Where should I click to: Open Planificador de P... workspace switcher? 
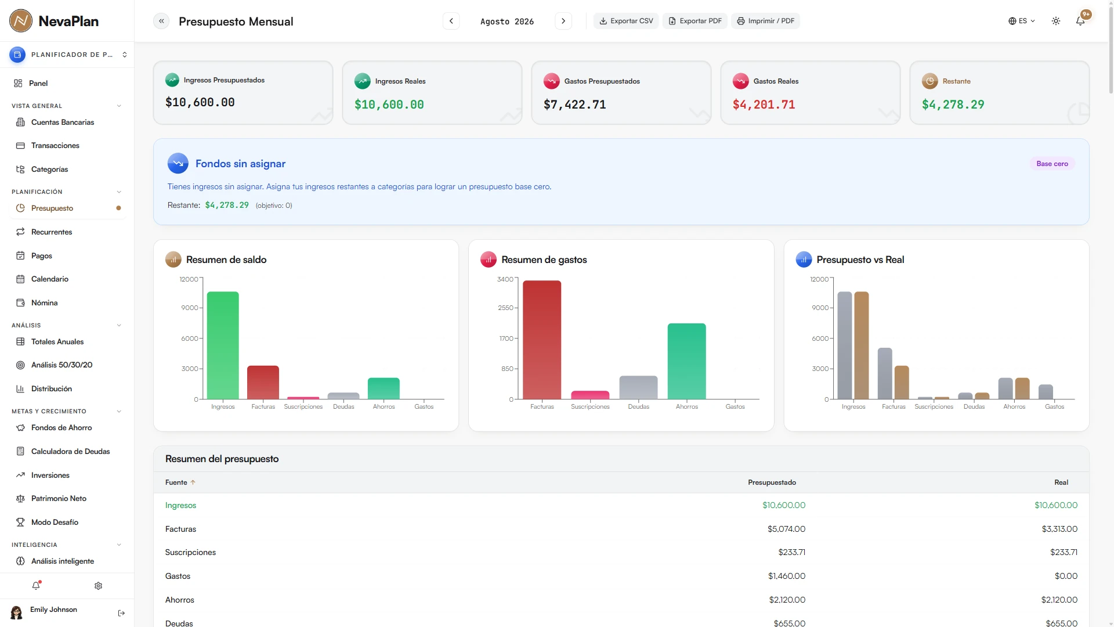click(67, 55)
